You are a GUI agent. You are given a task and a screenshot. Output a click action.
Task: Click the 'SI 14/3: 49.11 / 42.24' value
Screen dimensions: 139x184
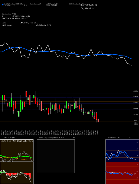21,16
